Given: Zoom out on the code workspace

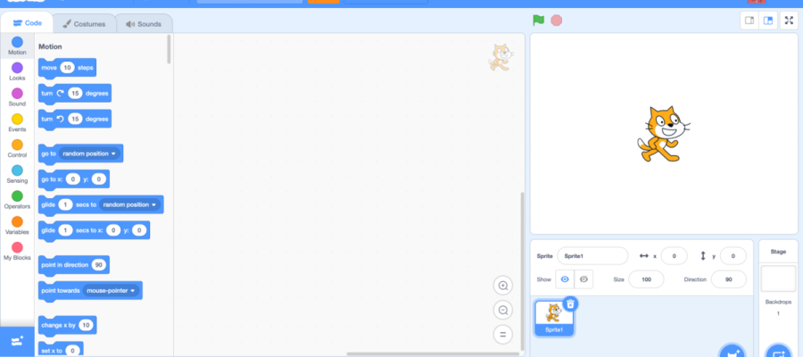Looking at the screenshot, I should click(x=503, y=311).
